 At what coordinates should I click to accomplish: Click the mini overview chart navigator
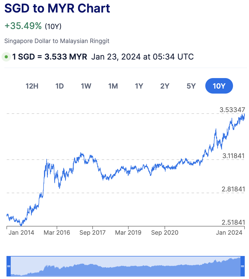tap(125, 266)
